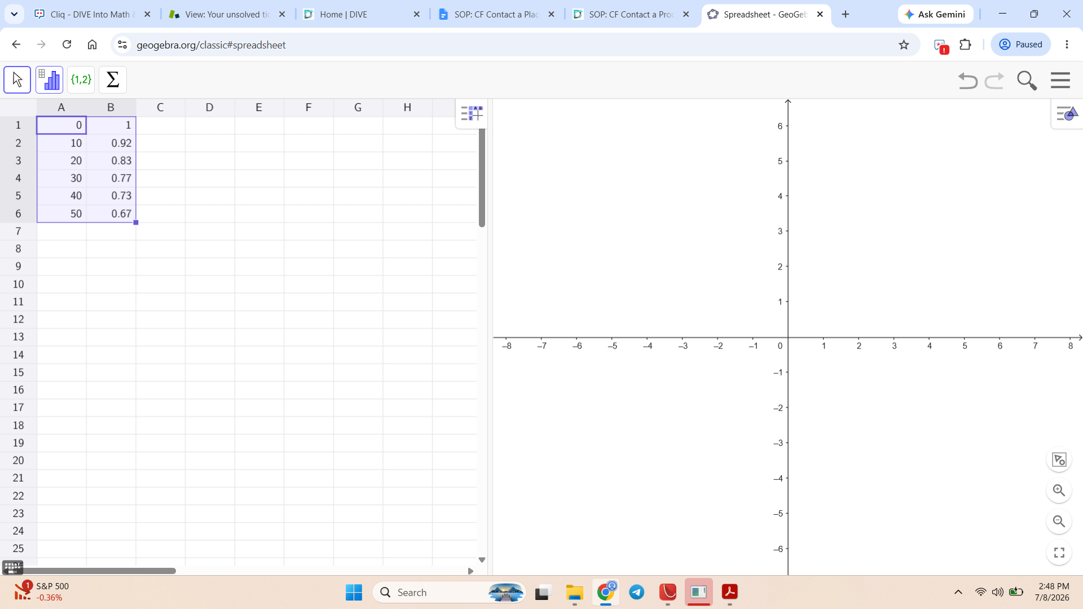This screenshot has height=609, width=1083.
Task: Open Chrome extensions puzzle icon
Action: click(966, 45)
